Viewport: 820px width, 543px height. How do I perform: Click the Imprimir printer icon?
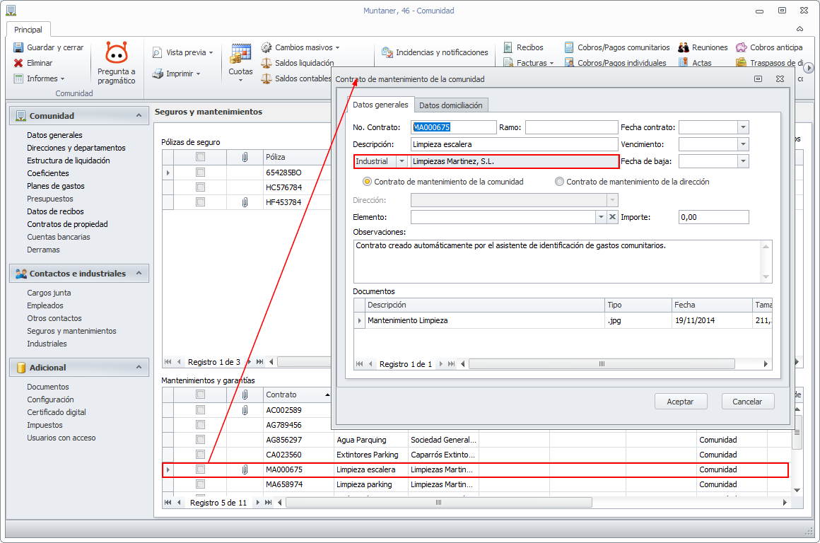click(x=158, y=74)
